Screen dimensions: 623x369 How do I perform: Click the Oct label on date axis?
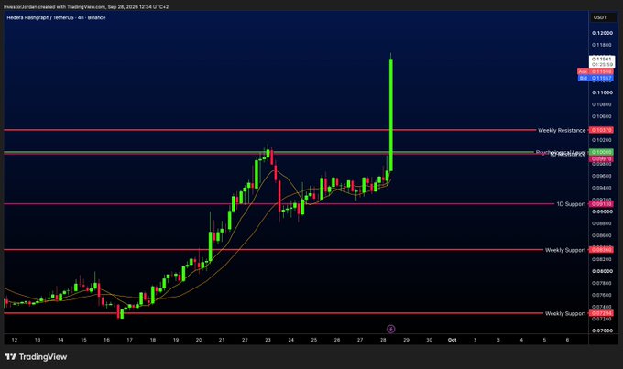click(x=453, y=340)
